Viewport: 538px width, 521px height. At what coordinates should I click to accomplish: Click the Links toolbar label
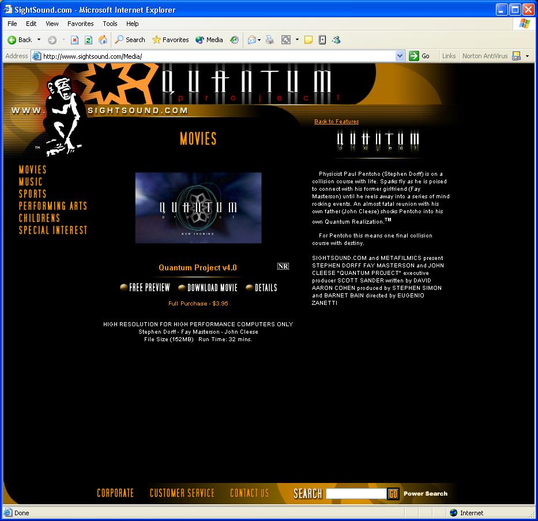click(x=449, y=56)
